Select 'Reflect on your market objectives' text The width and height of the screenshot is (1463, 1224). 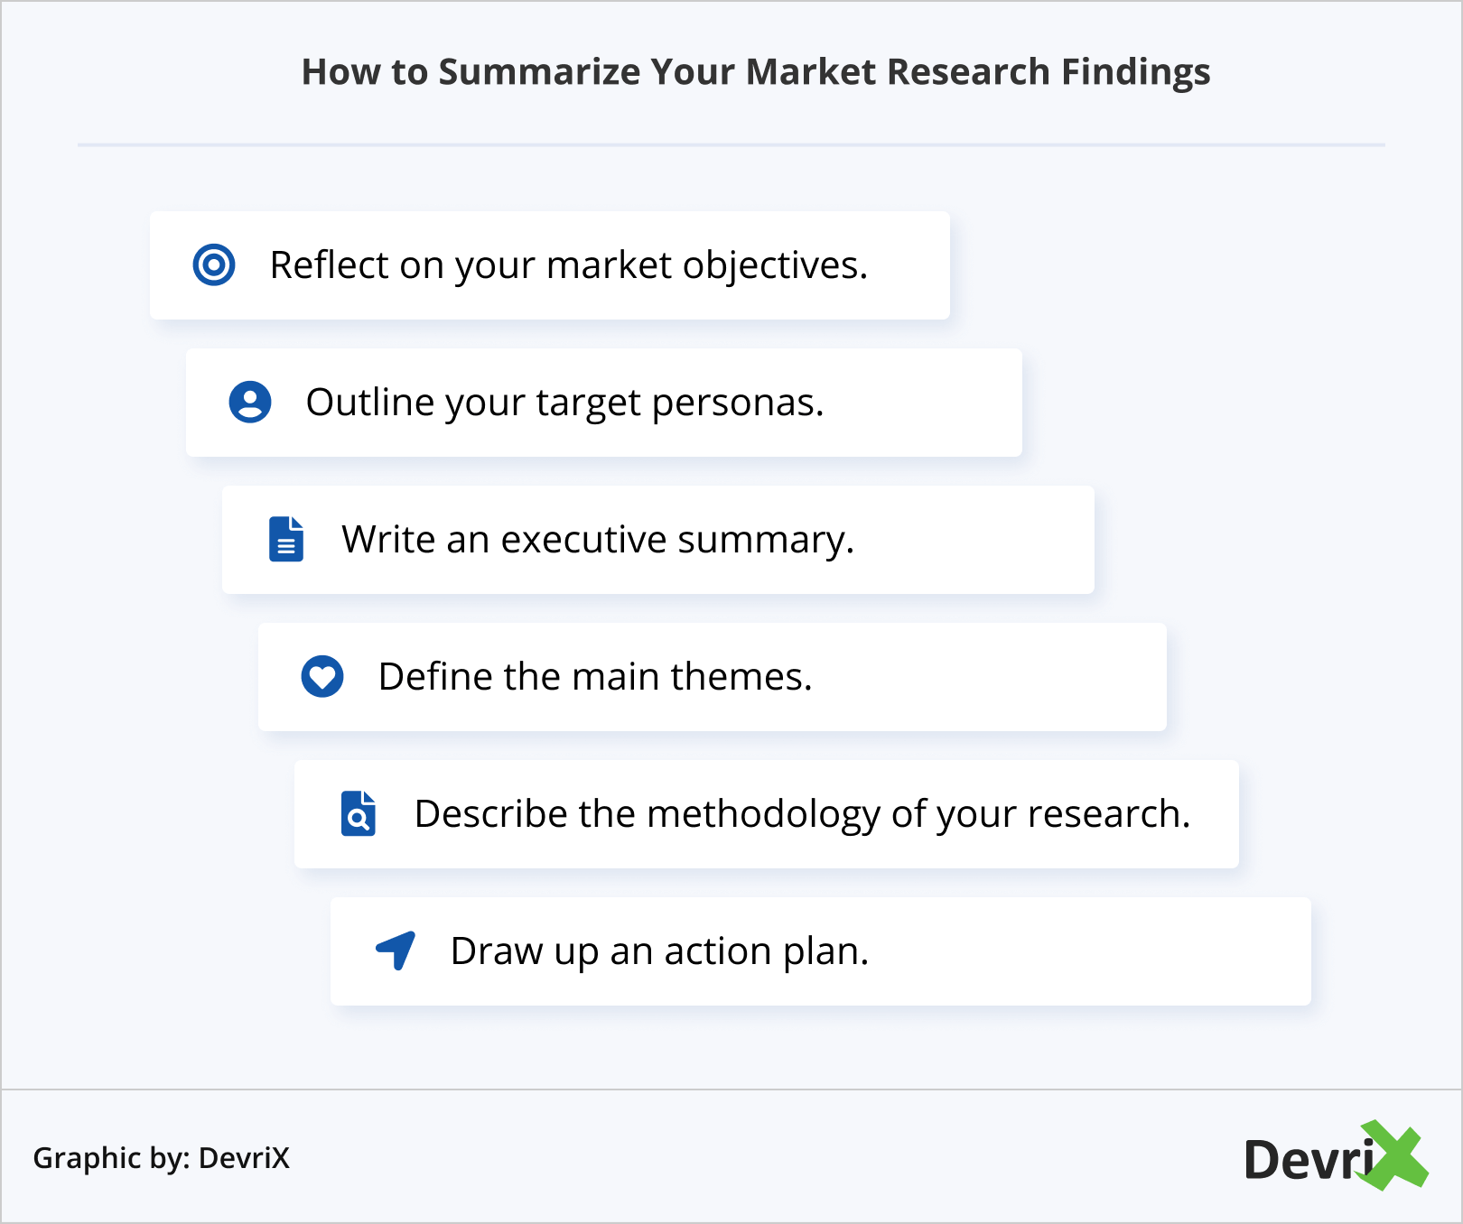[x=568, y=265]
